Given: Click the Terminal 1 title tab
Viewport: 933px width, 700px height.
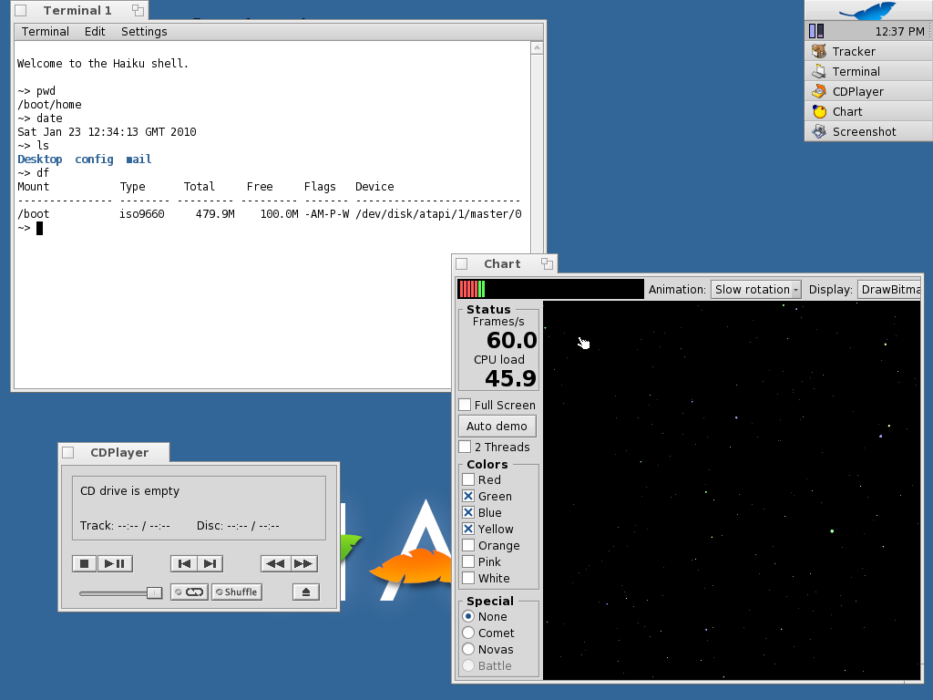Looking at the screenshot, I should coord(77,10).
